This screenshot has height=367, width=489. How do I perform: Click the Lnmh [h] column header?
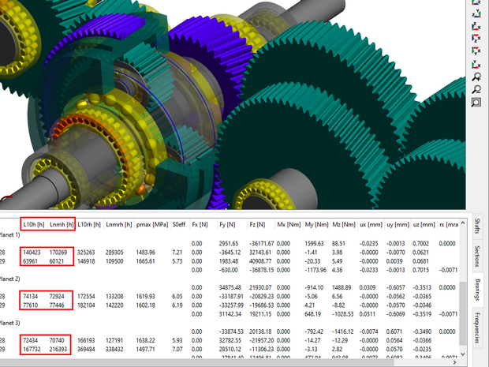coord(61,224)
